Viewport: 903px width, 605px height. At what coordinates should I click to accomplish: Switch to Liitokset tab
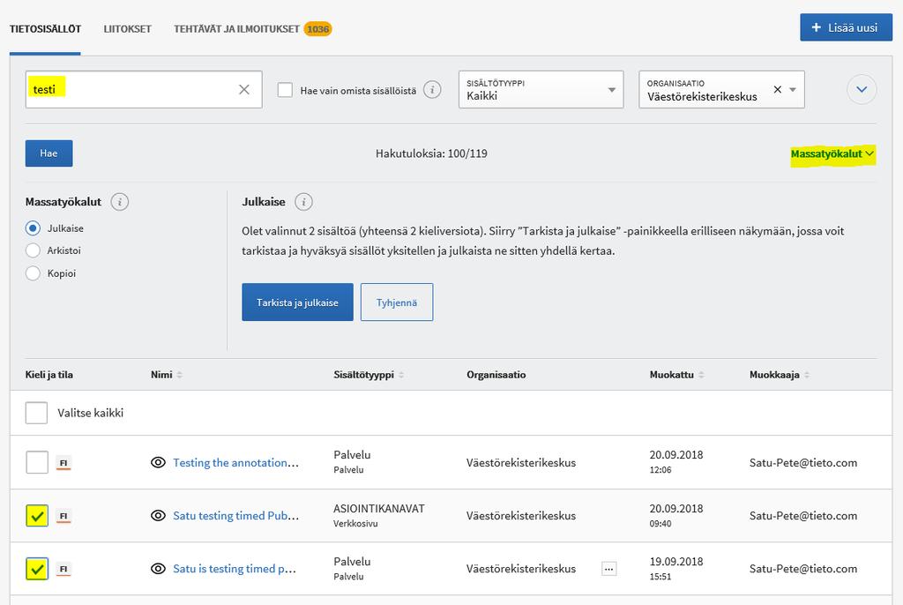coord(127,29)
